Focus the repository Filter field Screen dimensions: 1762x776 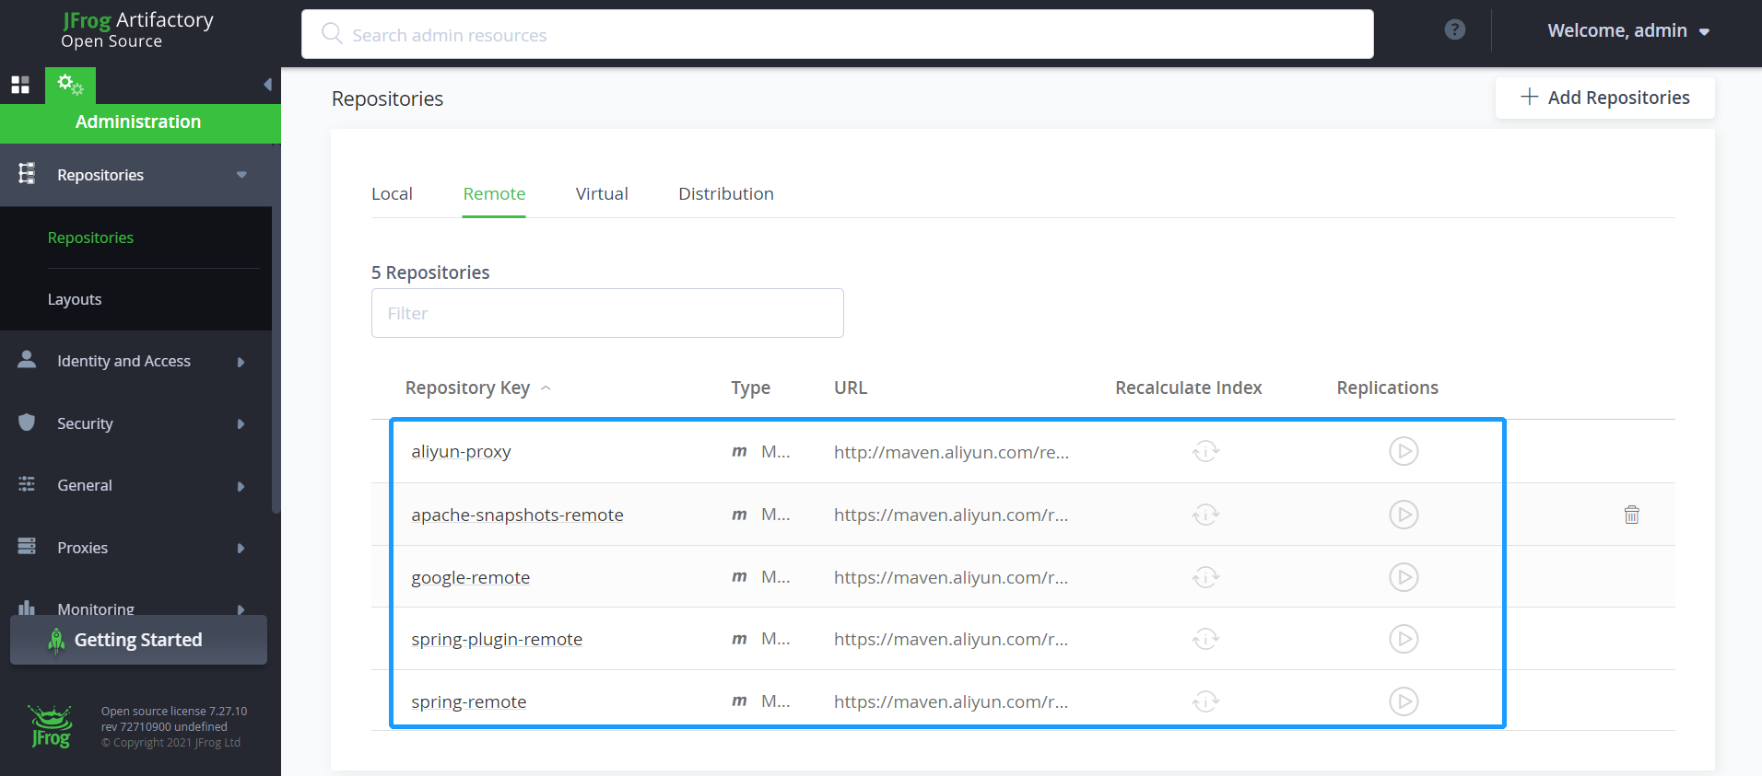pyautogui.click(x=607, y=313)
